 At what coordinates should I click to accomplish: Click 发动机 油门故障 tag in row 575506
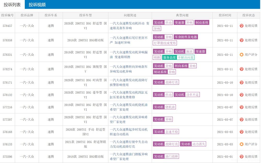click(x=166, y=156)
